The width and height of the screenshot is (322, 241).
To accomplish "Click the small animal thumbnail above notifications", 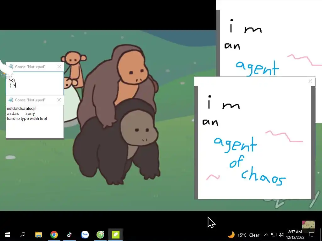I will pos(308,225).
